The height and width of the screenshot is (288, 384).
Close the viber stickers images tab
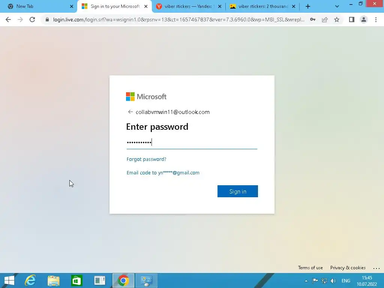point(294,7)
